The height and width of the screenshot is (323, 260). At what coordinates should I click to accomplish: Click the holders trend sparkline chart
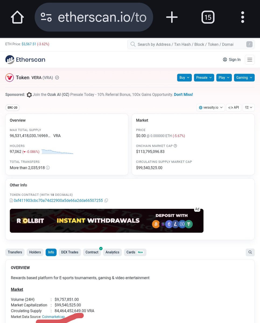pos(57,152)
